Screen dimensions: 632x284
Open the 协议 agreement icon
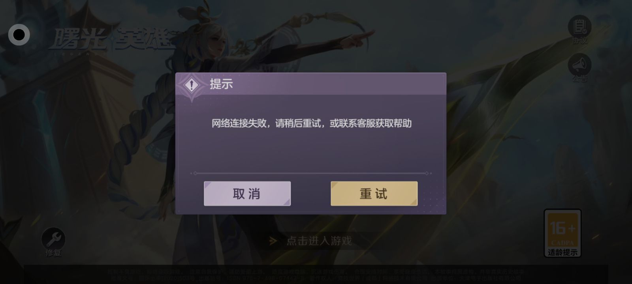579,26
